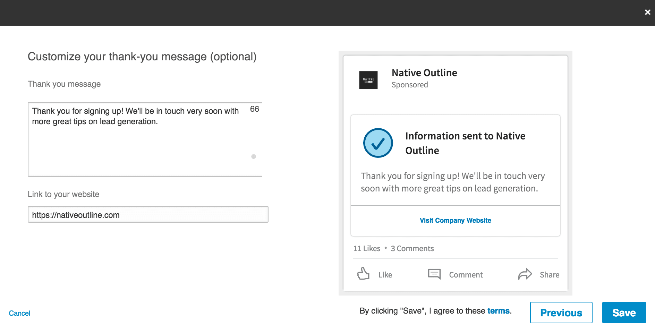Click the Visit Company Website link

point(455,220)
